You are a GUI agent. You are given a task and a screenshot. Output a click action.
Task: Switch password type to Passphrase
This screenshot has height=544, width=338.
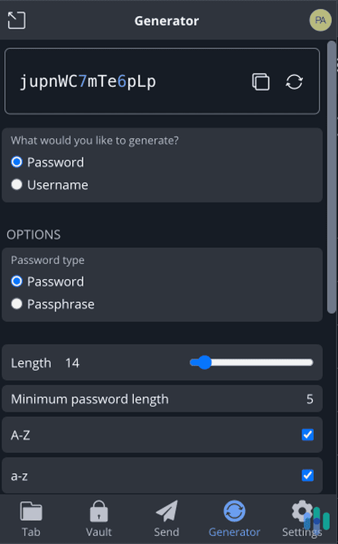pyautogui.click(x=16, y=304)
